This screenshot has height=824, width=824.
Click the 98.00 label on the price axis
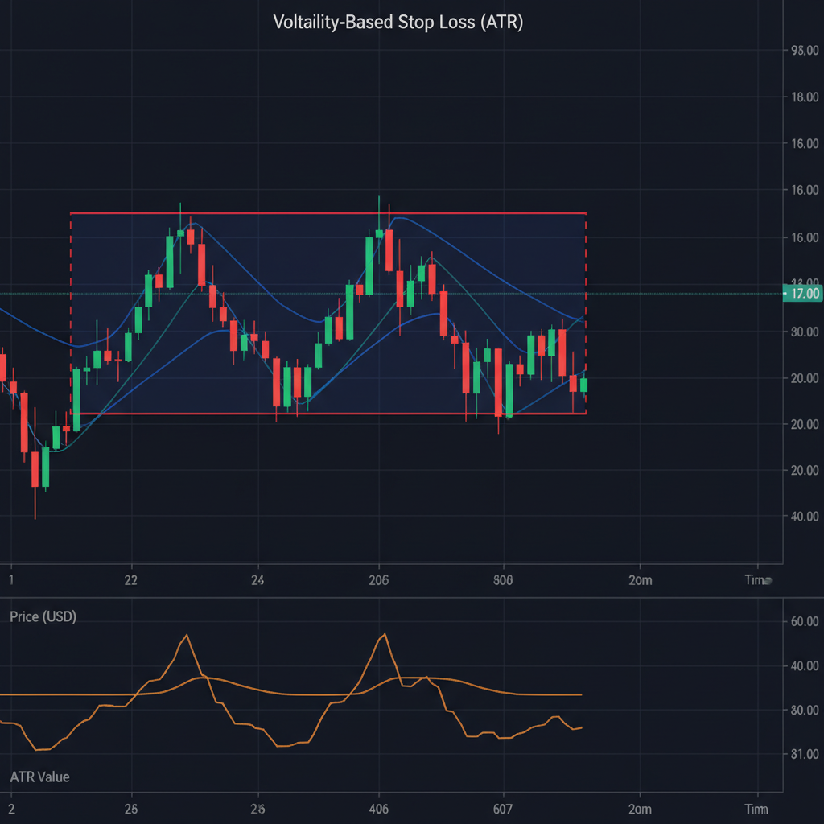point(804,49)
